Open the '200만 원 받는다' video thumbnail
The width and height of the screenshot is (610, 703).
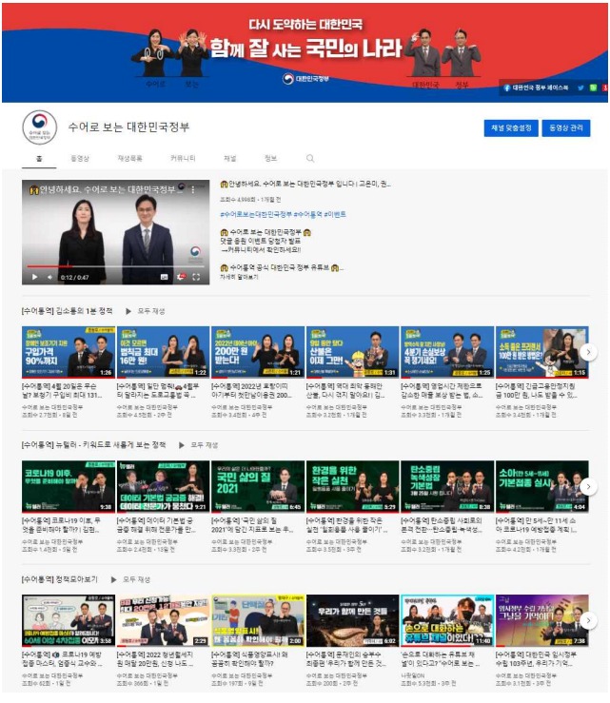(x=257, y=352)
